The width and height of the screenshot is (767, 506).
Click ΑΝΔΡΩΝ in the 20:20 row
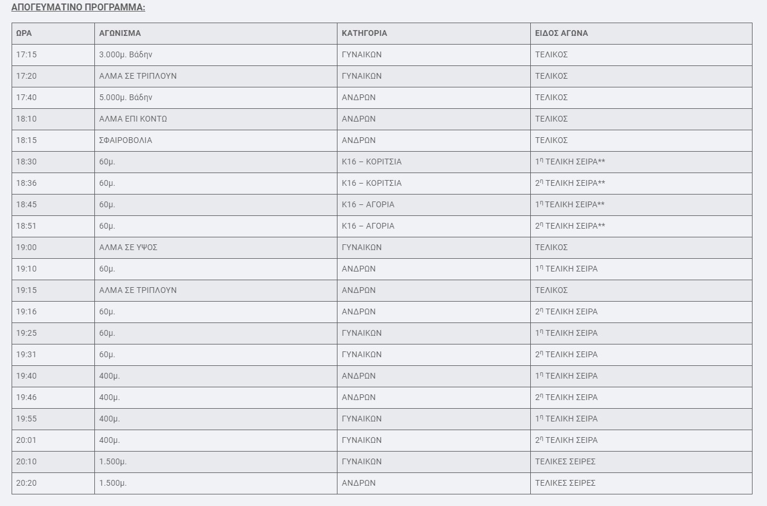358,483
